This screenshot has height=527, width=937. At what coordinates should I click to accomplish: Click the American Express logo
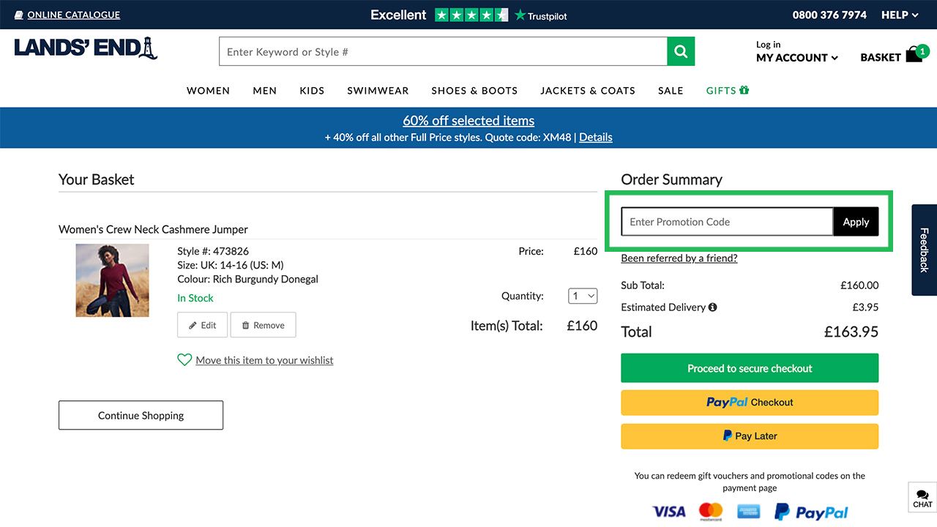click(x=749, y=512)
